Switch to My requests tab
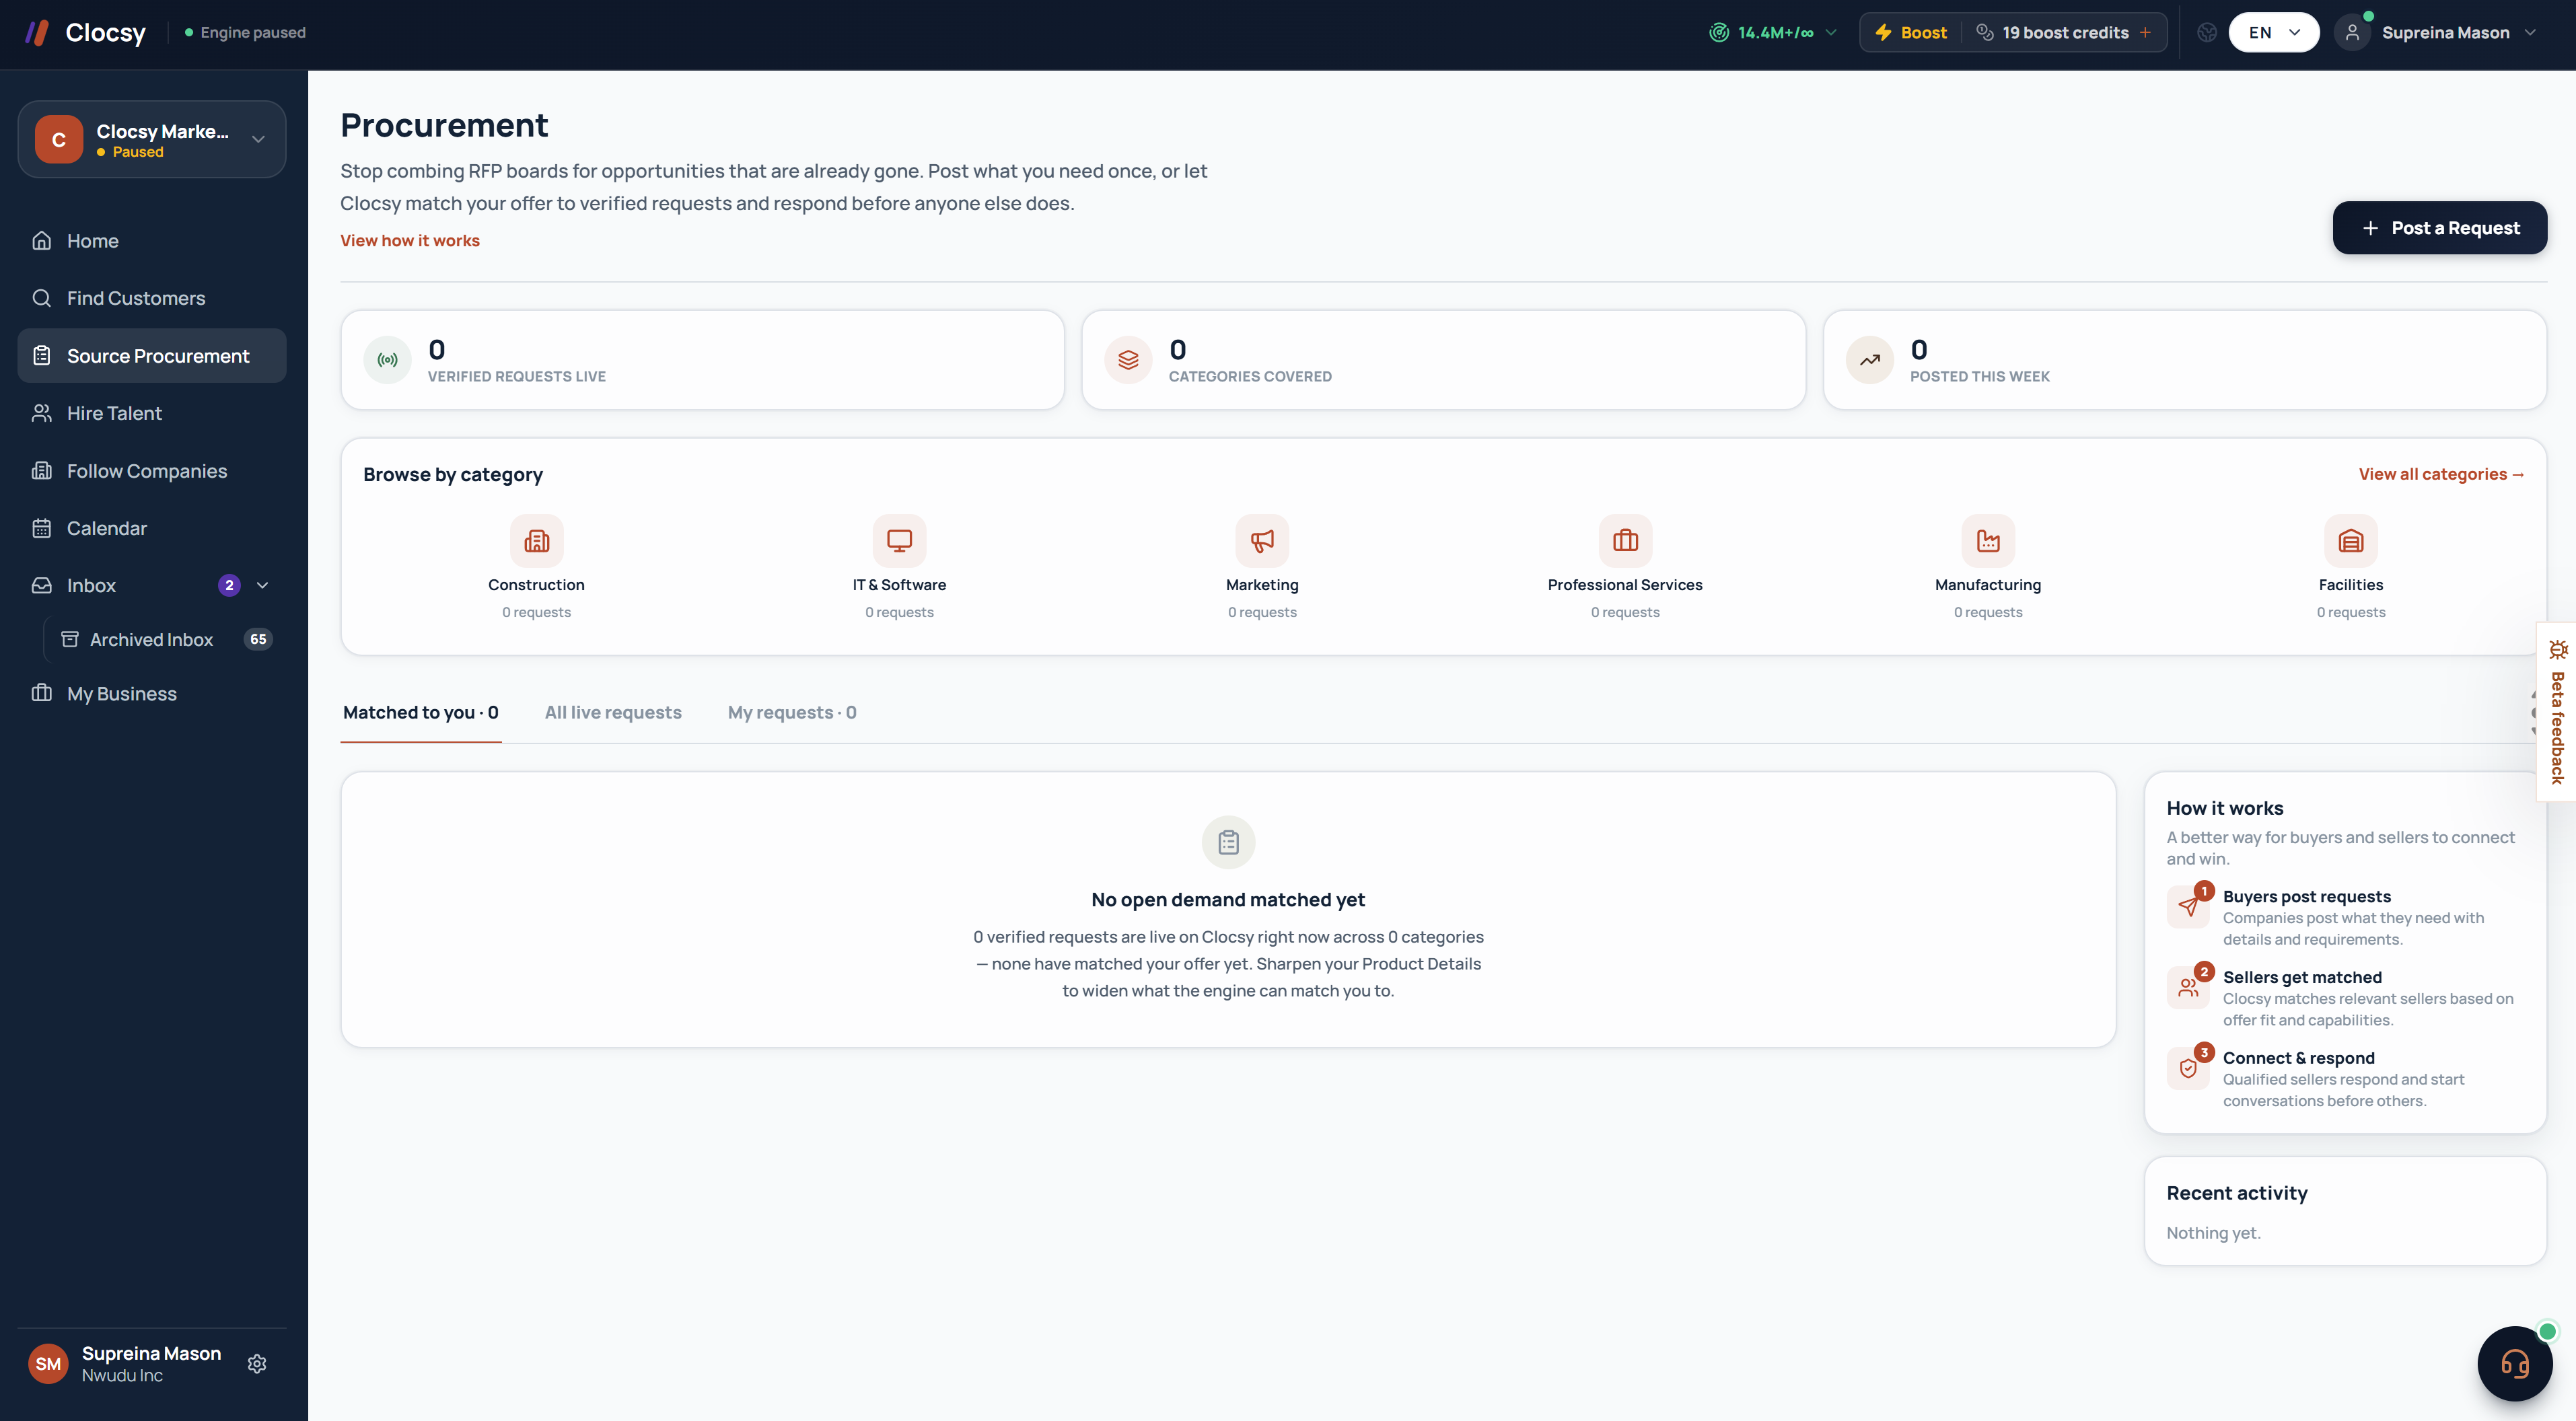 click(x=792, y=713)
